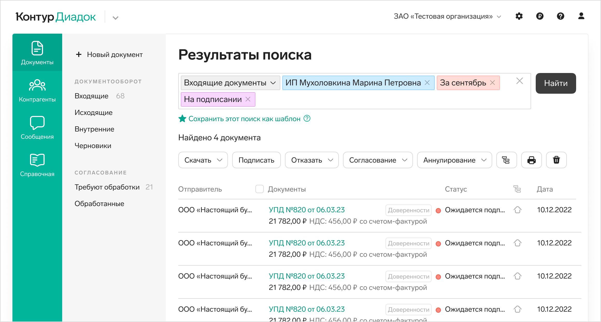Print selected documents with the printer icon

[x=531, y=160]
